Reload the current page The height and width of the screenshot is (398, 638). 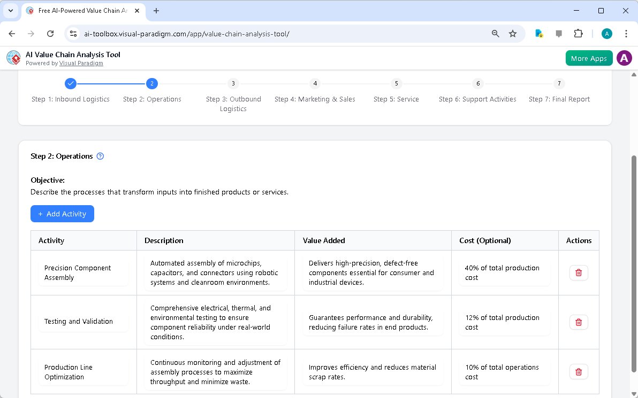(x=50, y=33)
